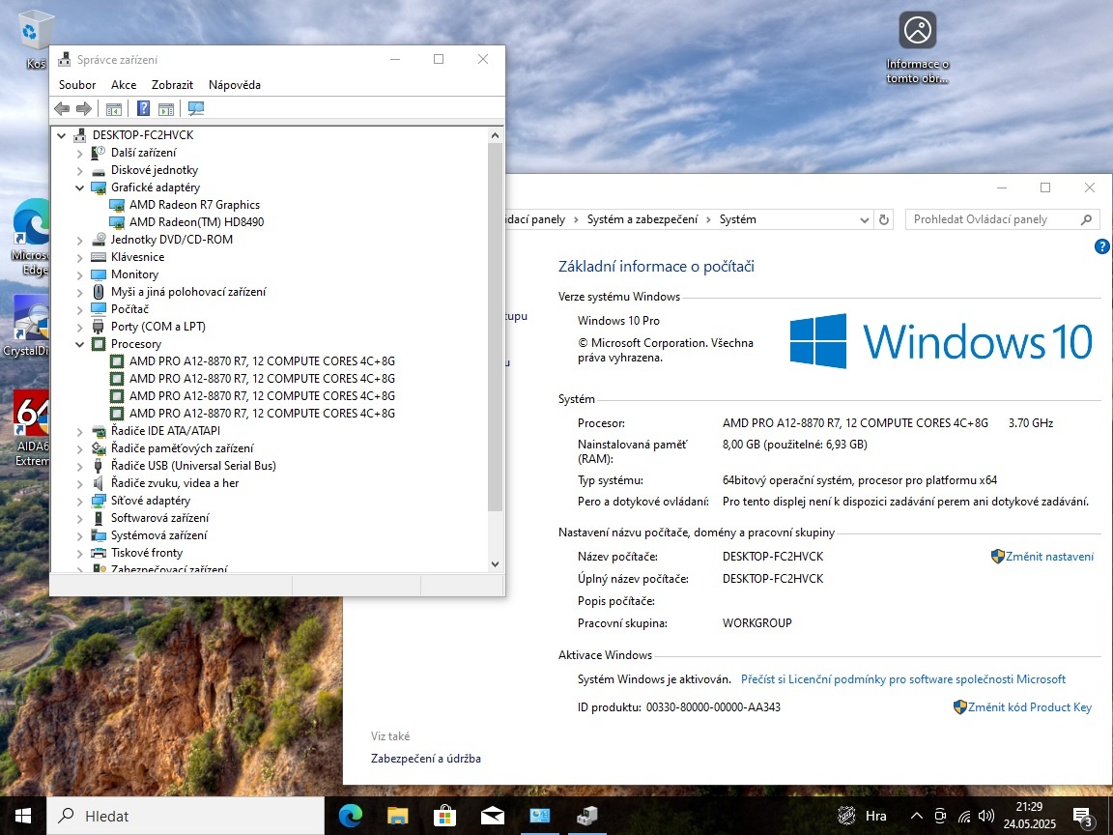Select 'Řadiče zvuku, videa a her' item
1113x835 pixels.
[x=175, y=483]
